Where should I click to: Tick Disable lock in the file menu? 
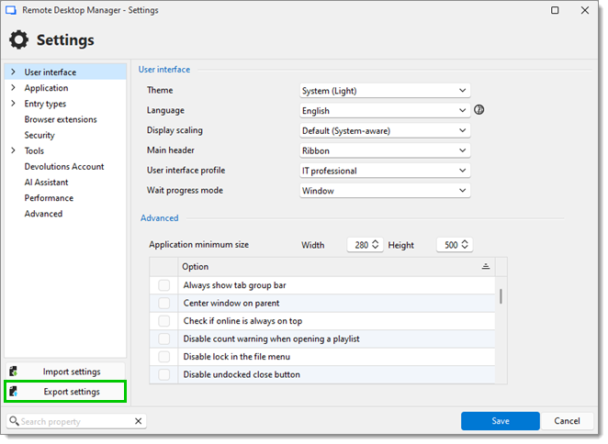164,359
